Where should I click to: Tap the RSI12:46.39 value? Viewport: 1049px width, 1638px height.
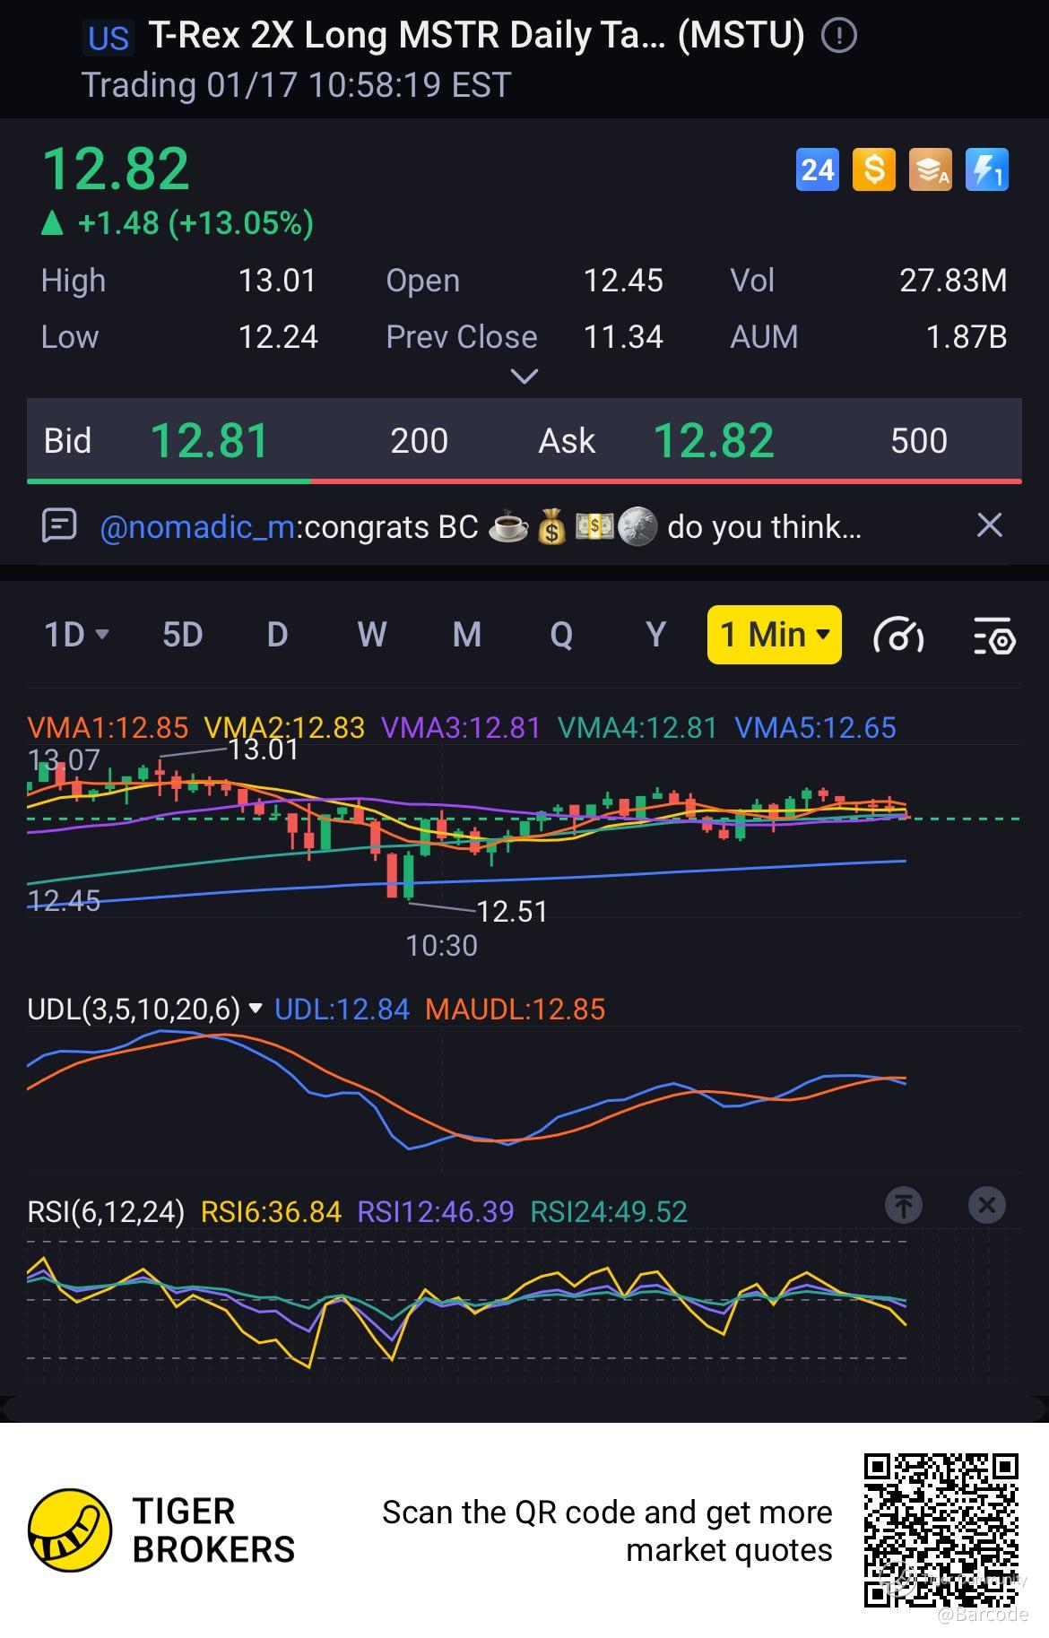click(x=436, y=1212)
